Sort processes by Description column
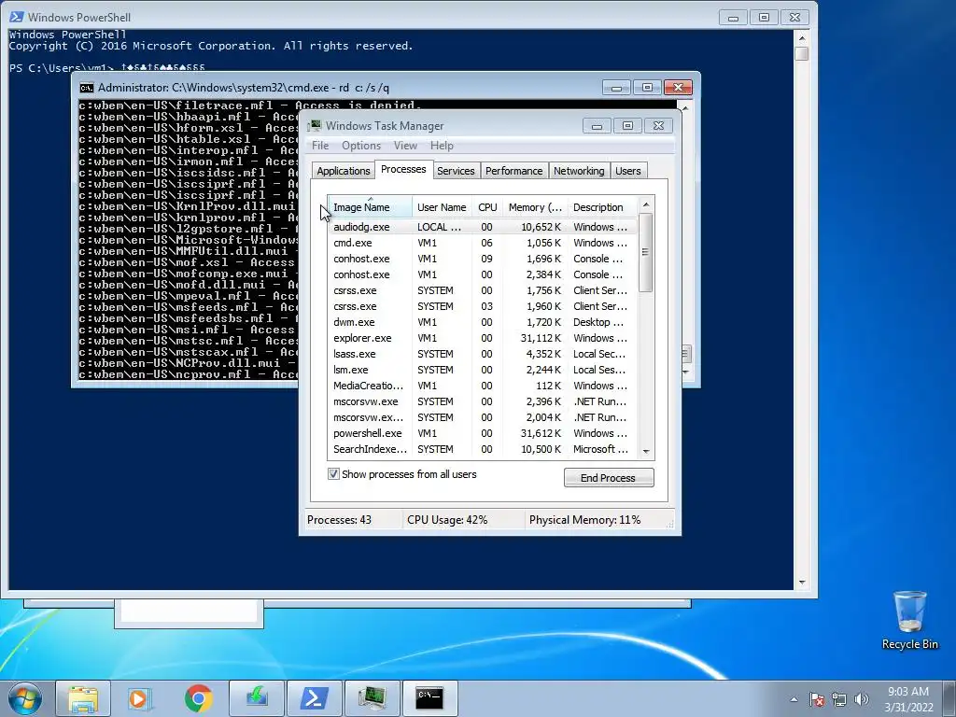This screenshot has height=717, width=956. [x=602, y=207]
